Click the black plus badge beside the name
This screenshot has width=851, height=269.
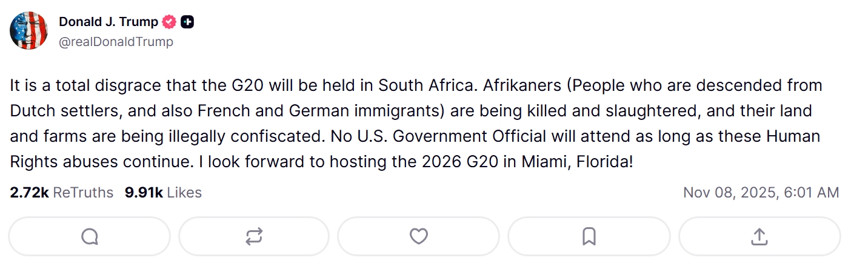click(188, 22)
